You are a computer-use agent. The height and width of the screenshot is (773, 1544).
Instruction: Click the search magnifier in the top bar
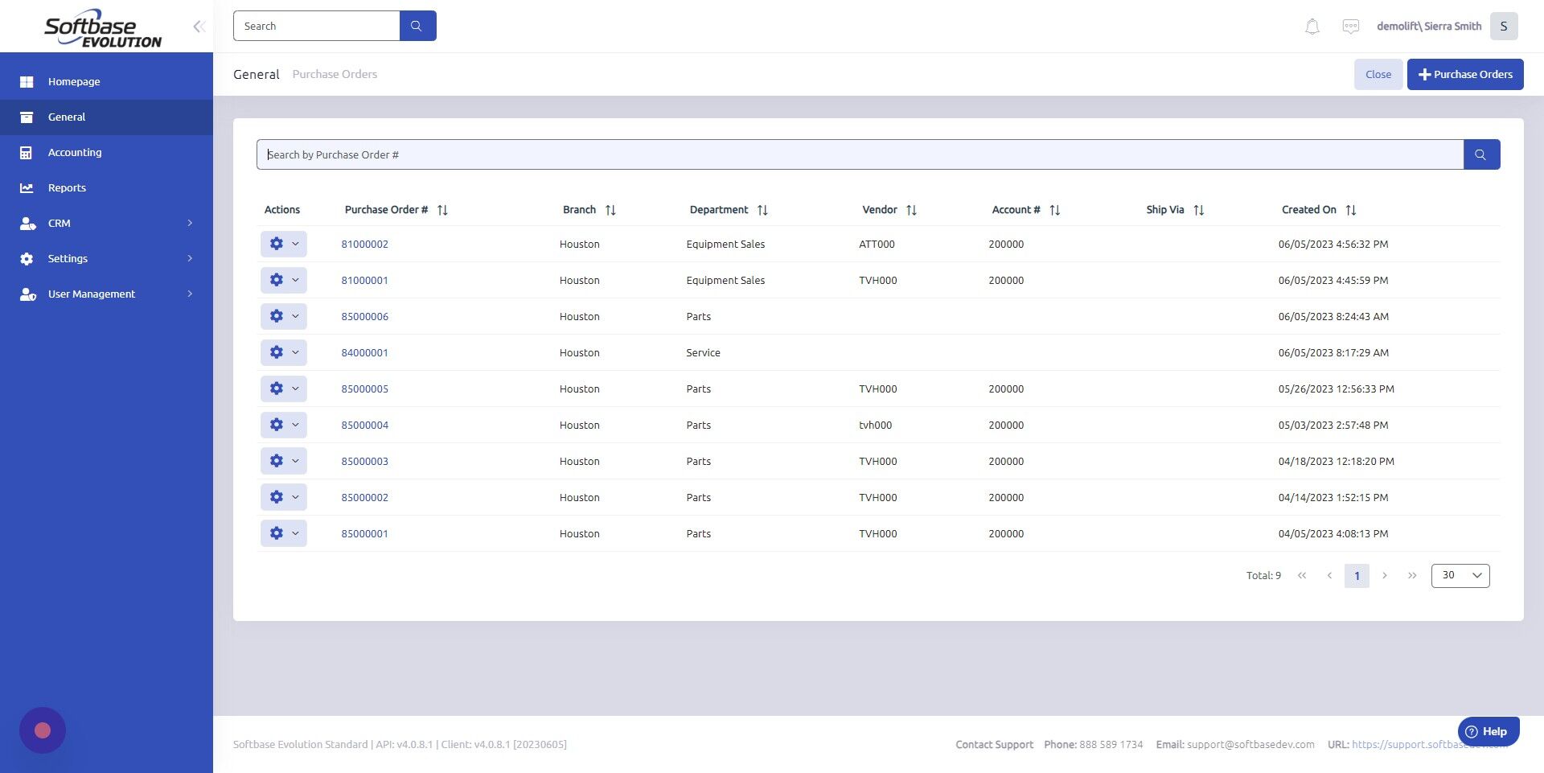[417, 25]
